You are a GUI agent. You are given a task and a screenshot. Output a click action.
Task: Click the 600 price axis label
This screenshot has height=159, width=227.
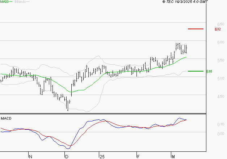tap(210, 42)
